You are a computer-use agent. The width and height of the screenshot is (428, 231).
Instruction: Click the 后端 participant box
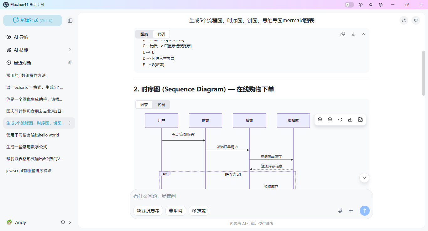pyautogui.click(x=249, y=121)
